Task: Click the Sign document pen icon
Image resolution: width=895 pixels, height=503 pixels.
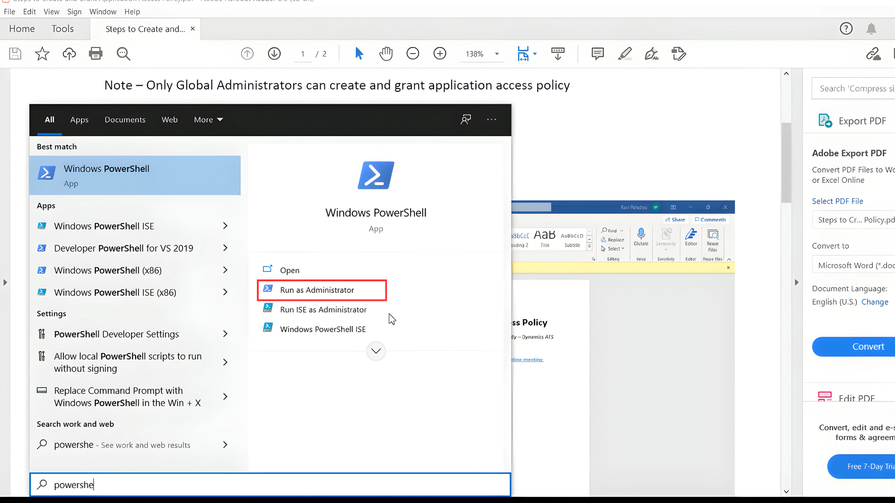Action: [x=652, y=54]
